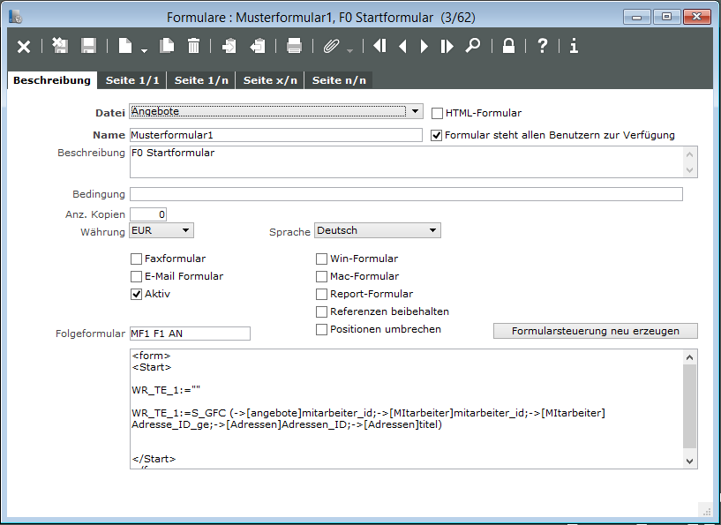Enable the HTML-Formular checkbox
This screenshot has width=721, height=525.
click(437, 113)
